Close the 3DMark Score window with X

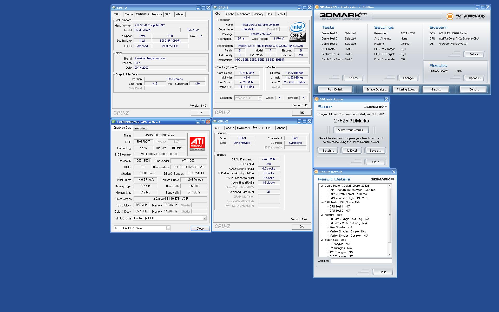tap(386, 99)
